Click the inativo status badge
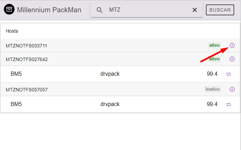 pos(213,89)
